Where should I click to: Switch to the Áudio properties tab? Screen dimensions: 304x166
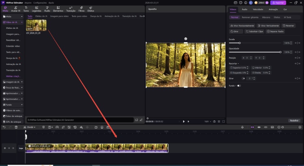coord(244,9)
